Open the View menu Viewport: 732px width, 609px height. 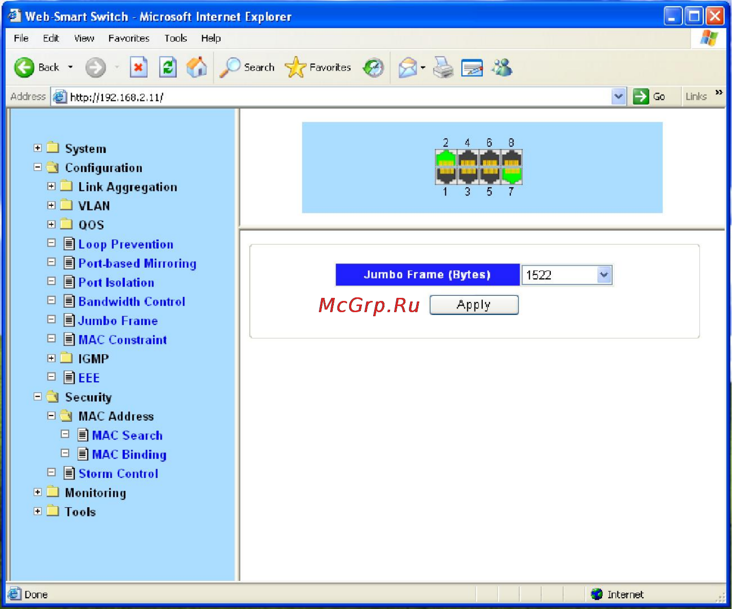[84, 38]
